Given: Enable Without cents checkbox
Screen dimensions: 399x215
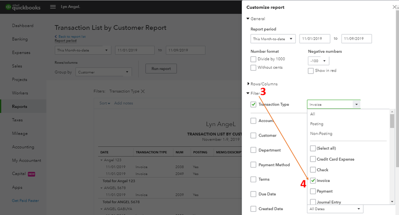Looking at the screenshot, I should [253, 68].
